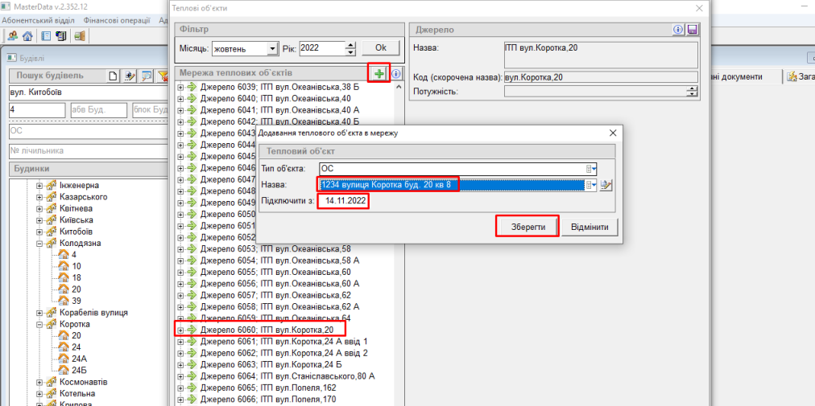Click info icon in Мережа теплових об'єктів header
The height and width of the screenshot is (406, 815).
point(396,73)
